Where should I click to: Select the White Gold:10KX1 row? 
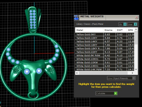tap(105, 59)
